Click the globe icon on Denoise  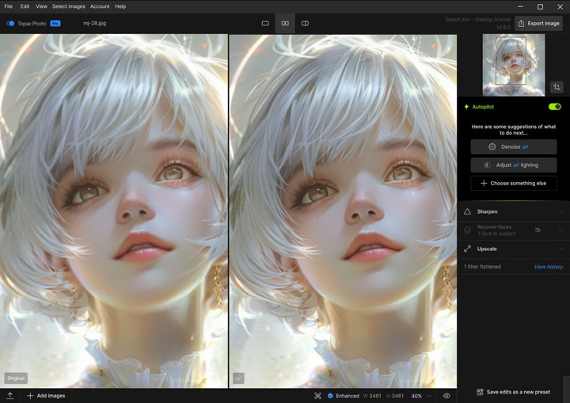tap(492, 146)
